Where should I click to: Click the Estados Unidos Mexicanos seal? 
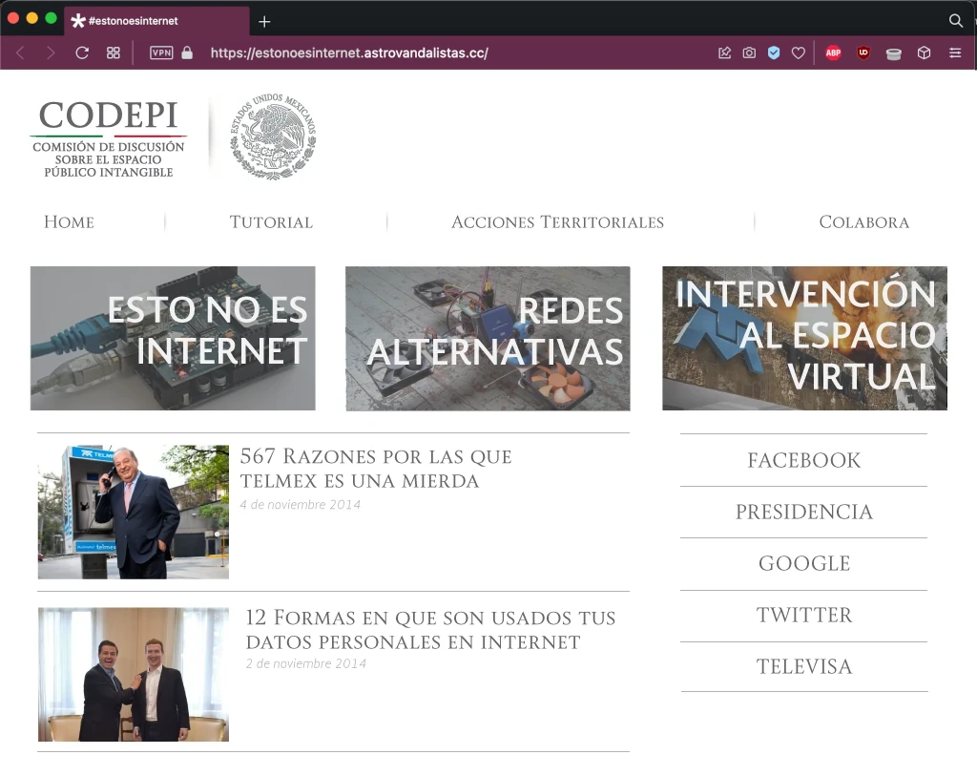(x=273, y=136)
